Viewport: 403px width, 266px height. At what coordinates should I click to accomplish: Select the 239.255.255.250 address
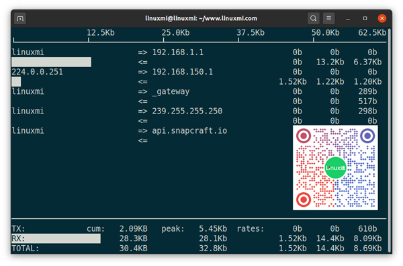(187, 111)
